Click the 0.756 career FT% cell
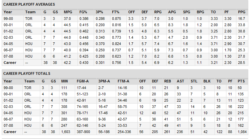The height and width of the screenshot is (139, 251). (117, 63)
